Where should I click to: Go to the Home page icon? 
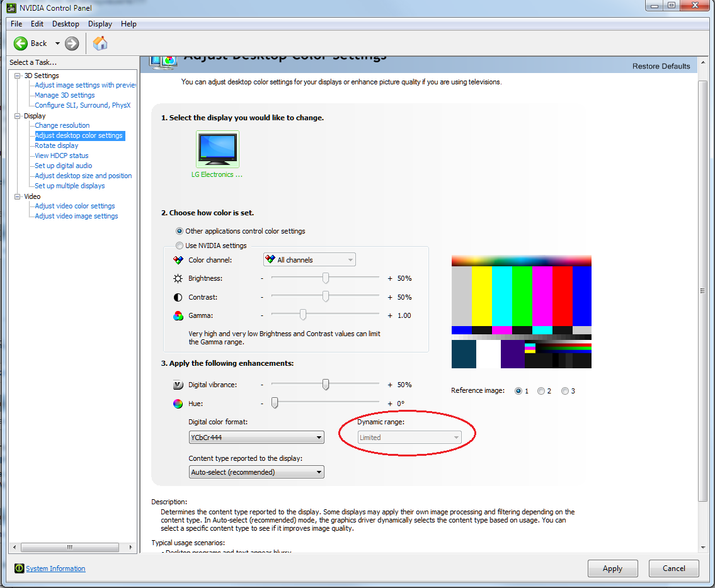(100, 43)
